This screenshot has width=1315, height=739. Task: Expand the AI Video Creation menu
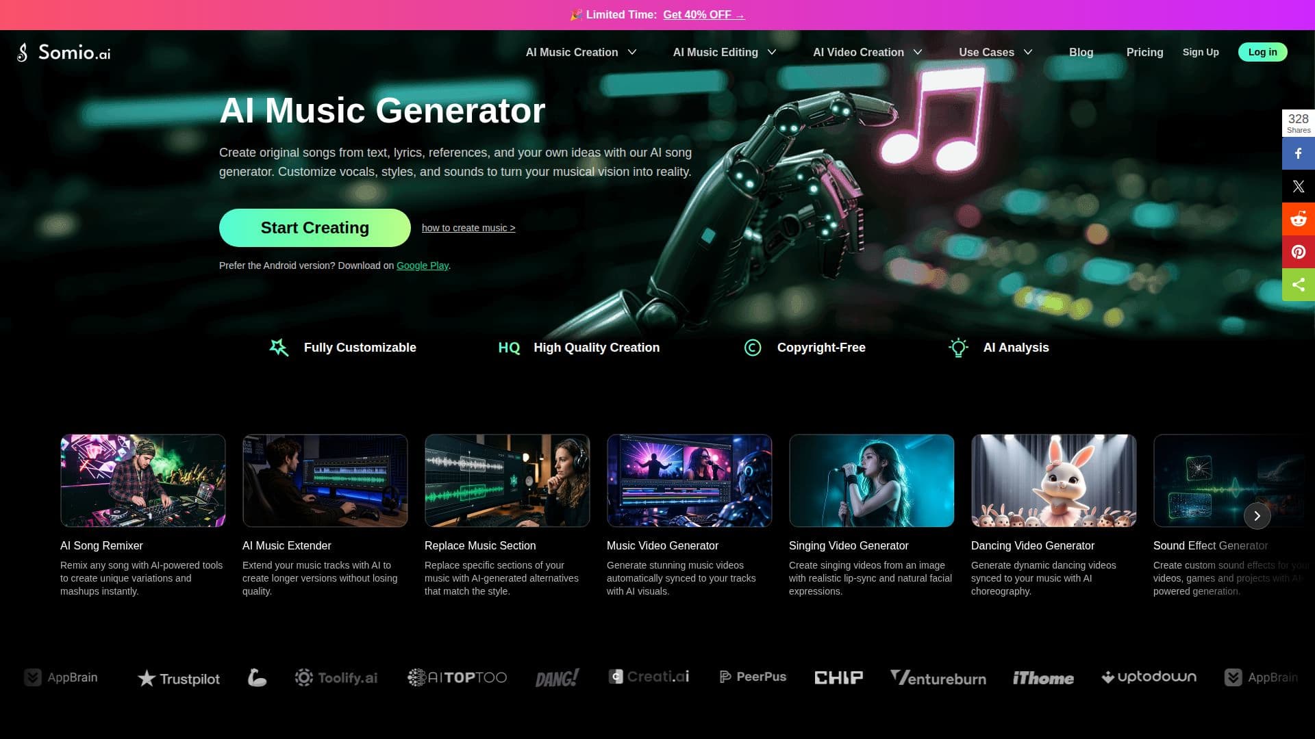[868, 52]
